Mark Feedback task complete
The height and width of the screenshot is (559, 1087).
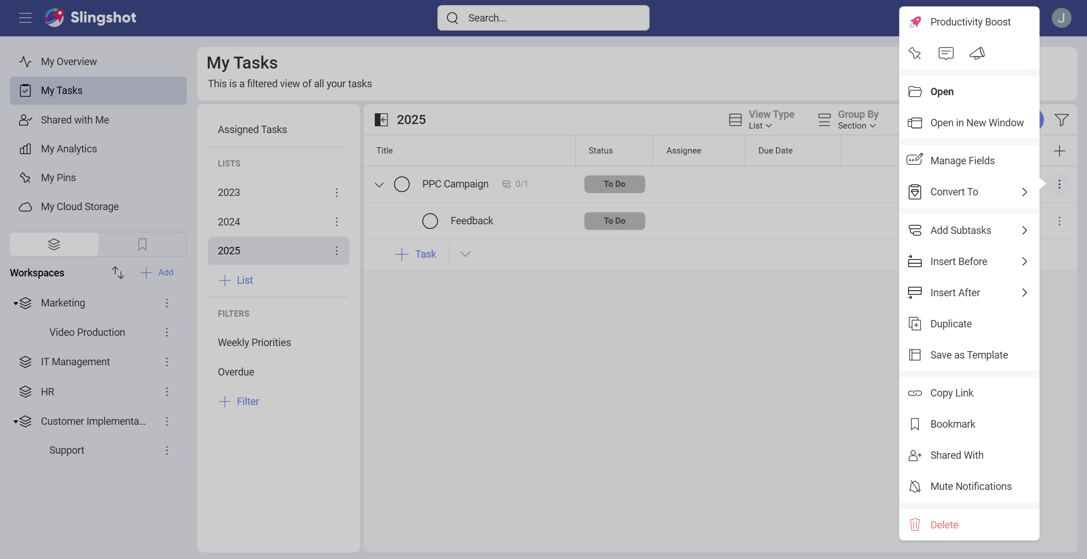[x=430, y=221]
